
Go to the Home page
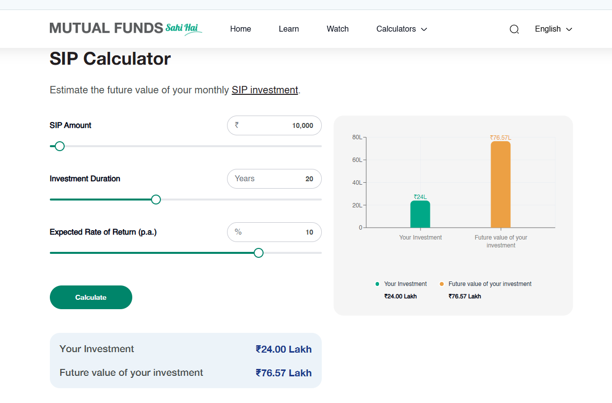pyautogui.click(x=240, y=29)
